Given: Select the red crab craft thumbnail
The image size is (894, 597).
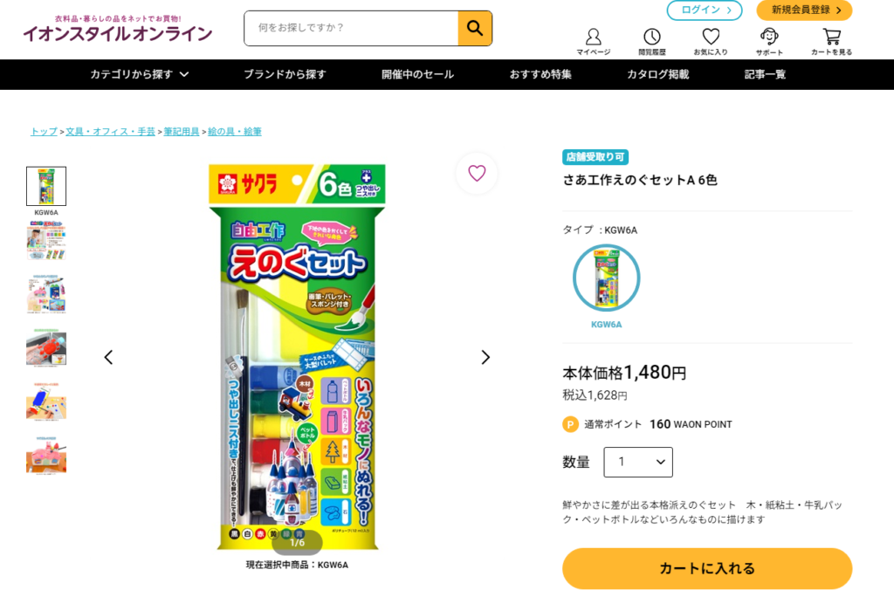Looking at the screenshot, I should [x=46, y=347].
